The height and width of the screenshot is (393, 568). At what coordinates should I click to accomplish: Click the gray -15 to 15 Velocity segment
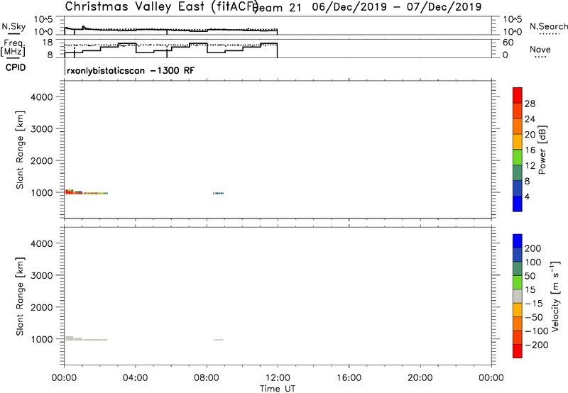click(x=518, y=296)
